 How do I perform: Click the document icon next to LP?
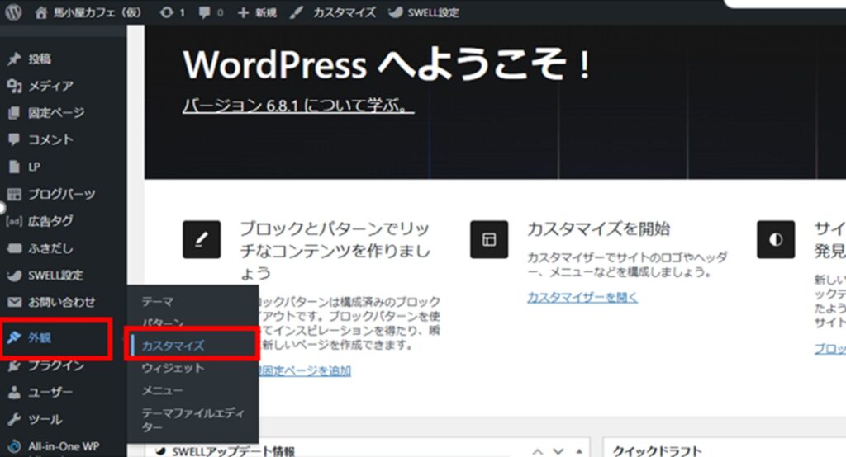(x=14, y=167)
